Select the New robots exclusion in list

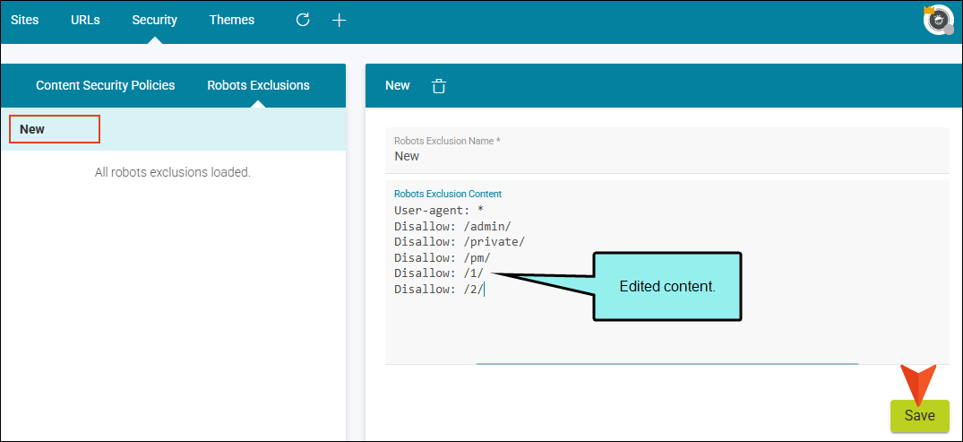click(x=174, y=129)
